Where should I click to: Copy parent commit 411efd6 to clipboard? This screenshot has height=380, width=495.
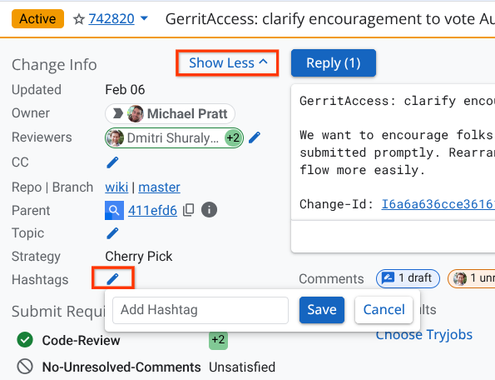189,210
